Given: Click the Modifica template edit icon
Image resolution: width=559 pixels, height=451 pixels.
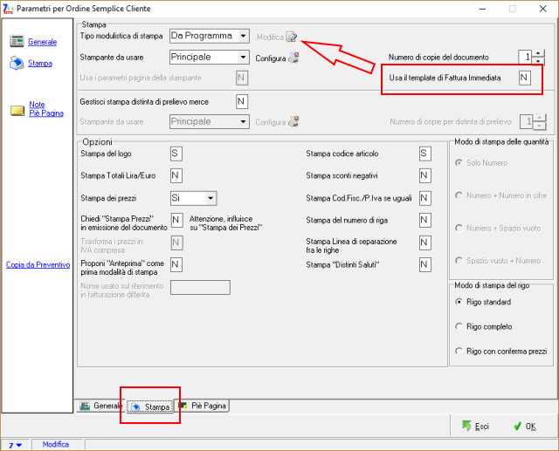Looking at the screenshot, I should pos(291,37).
